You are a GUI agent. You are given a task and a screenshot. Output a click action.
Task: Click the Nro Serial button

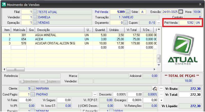[29, 81]
